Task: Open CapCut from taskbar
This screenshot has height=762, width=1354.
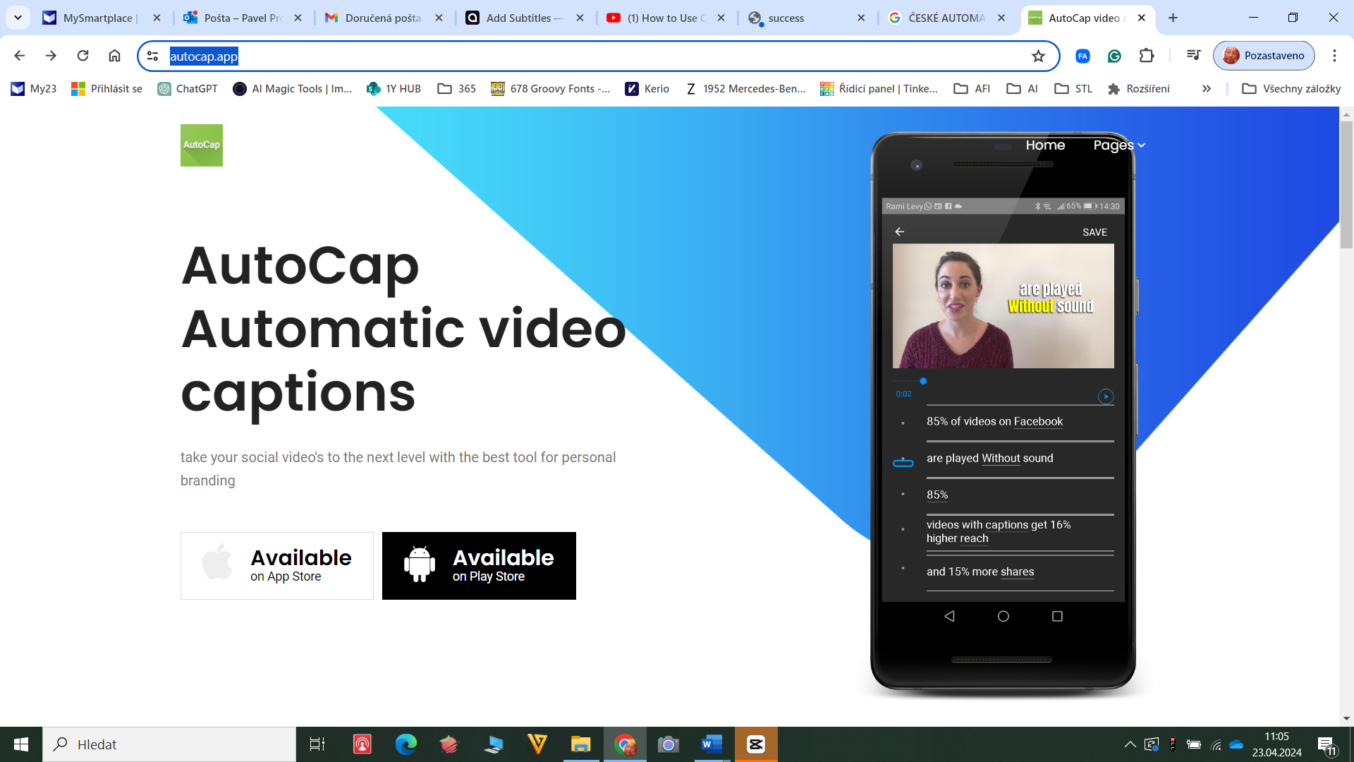Action: point(756,744)
